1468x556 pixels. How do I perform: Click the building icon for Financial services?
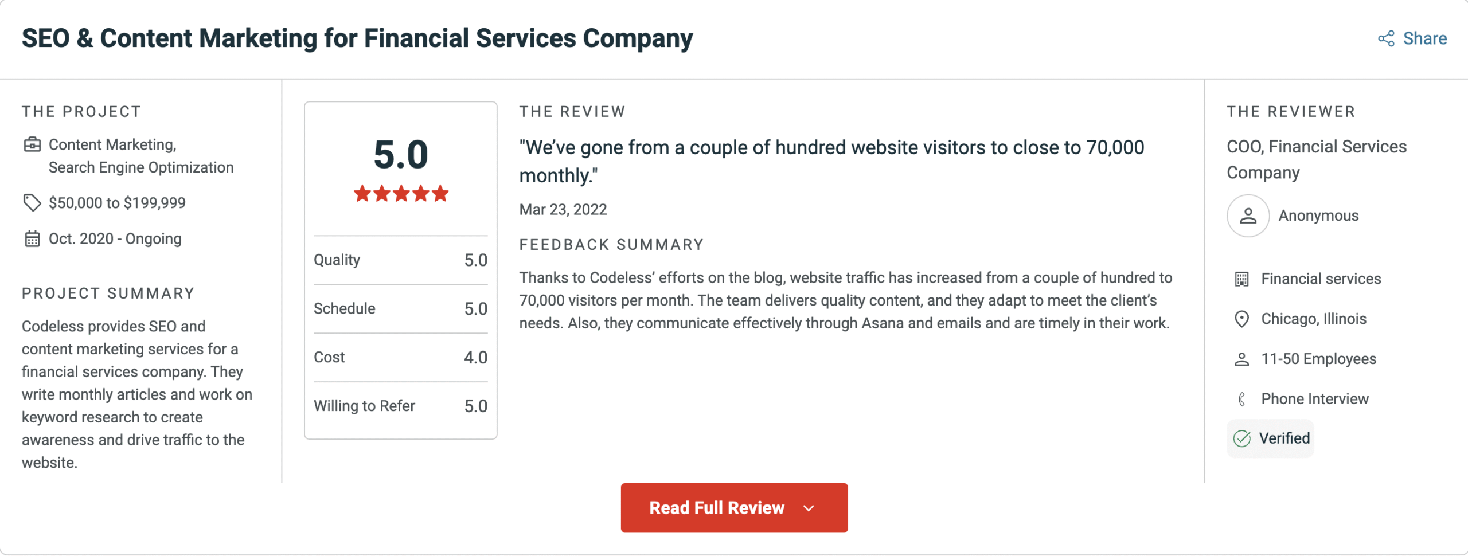[x=1242, y=279]
